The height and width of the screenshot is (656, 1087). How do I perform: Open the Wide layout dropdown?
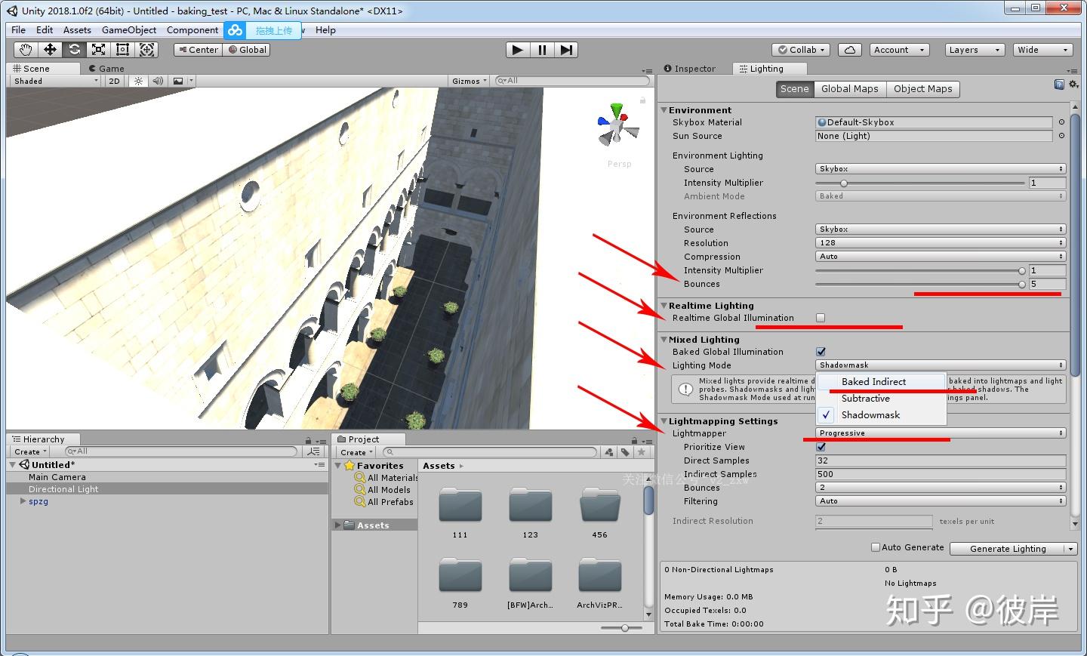(x=1043, y=50)
